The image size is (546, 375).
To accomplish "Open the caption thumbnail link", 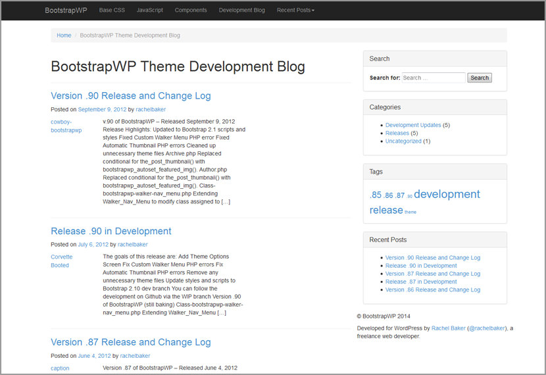I will click(60, 368).
